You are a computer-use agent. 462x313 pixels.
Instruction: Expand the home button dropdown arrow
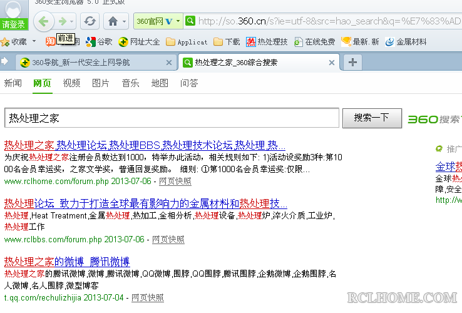[124, 21]
